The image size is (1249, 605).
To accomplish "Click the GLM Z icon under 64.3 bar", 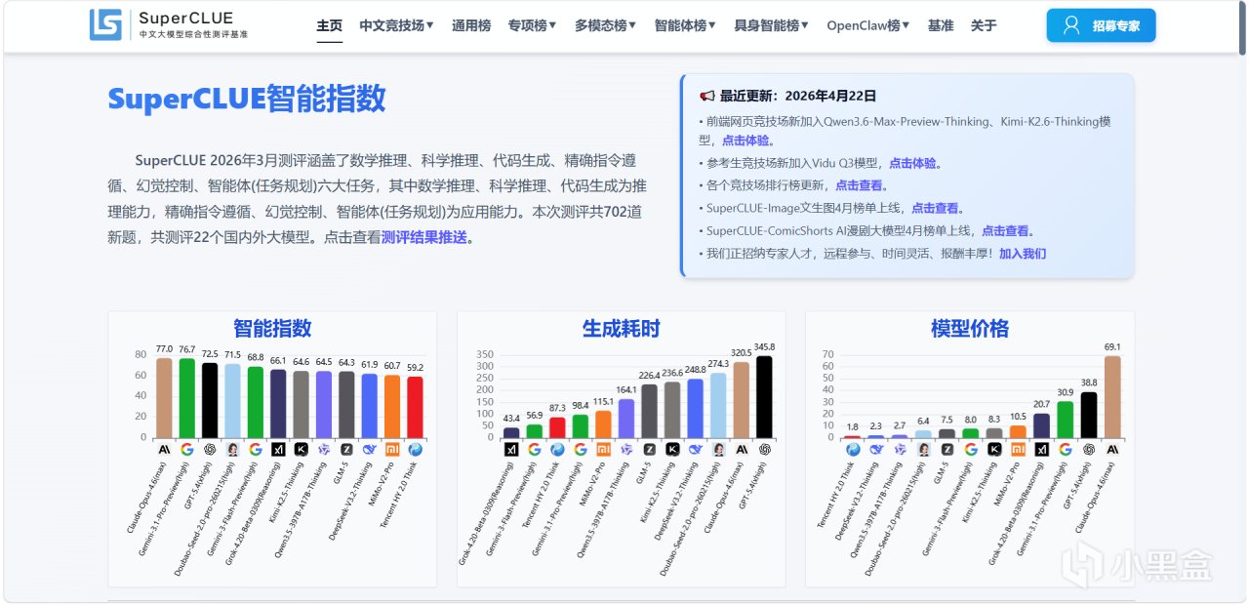I will click(346, 449).
